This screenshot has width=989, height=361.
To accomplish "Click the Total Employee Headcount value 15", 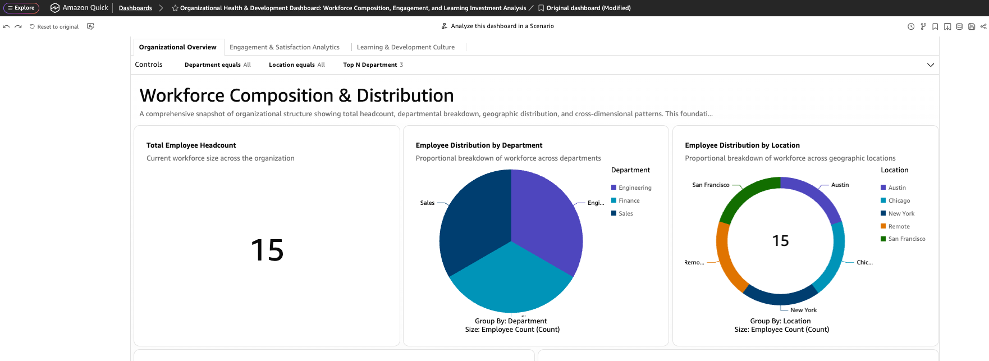I will tap(267, 250).
